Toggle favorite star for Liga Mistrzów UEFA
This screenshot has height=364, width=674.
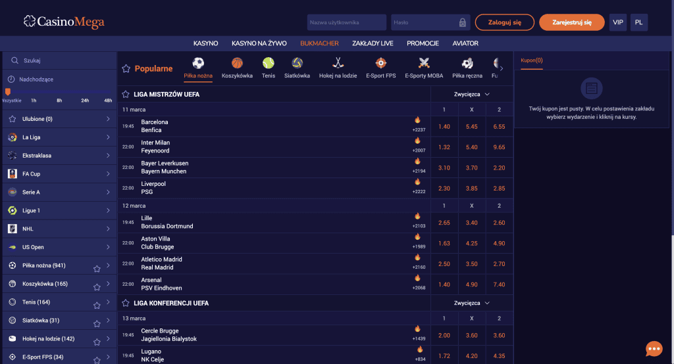[x=126, y=94]
